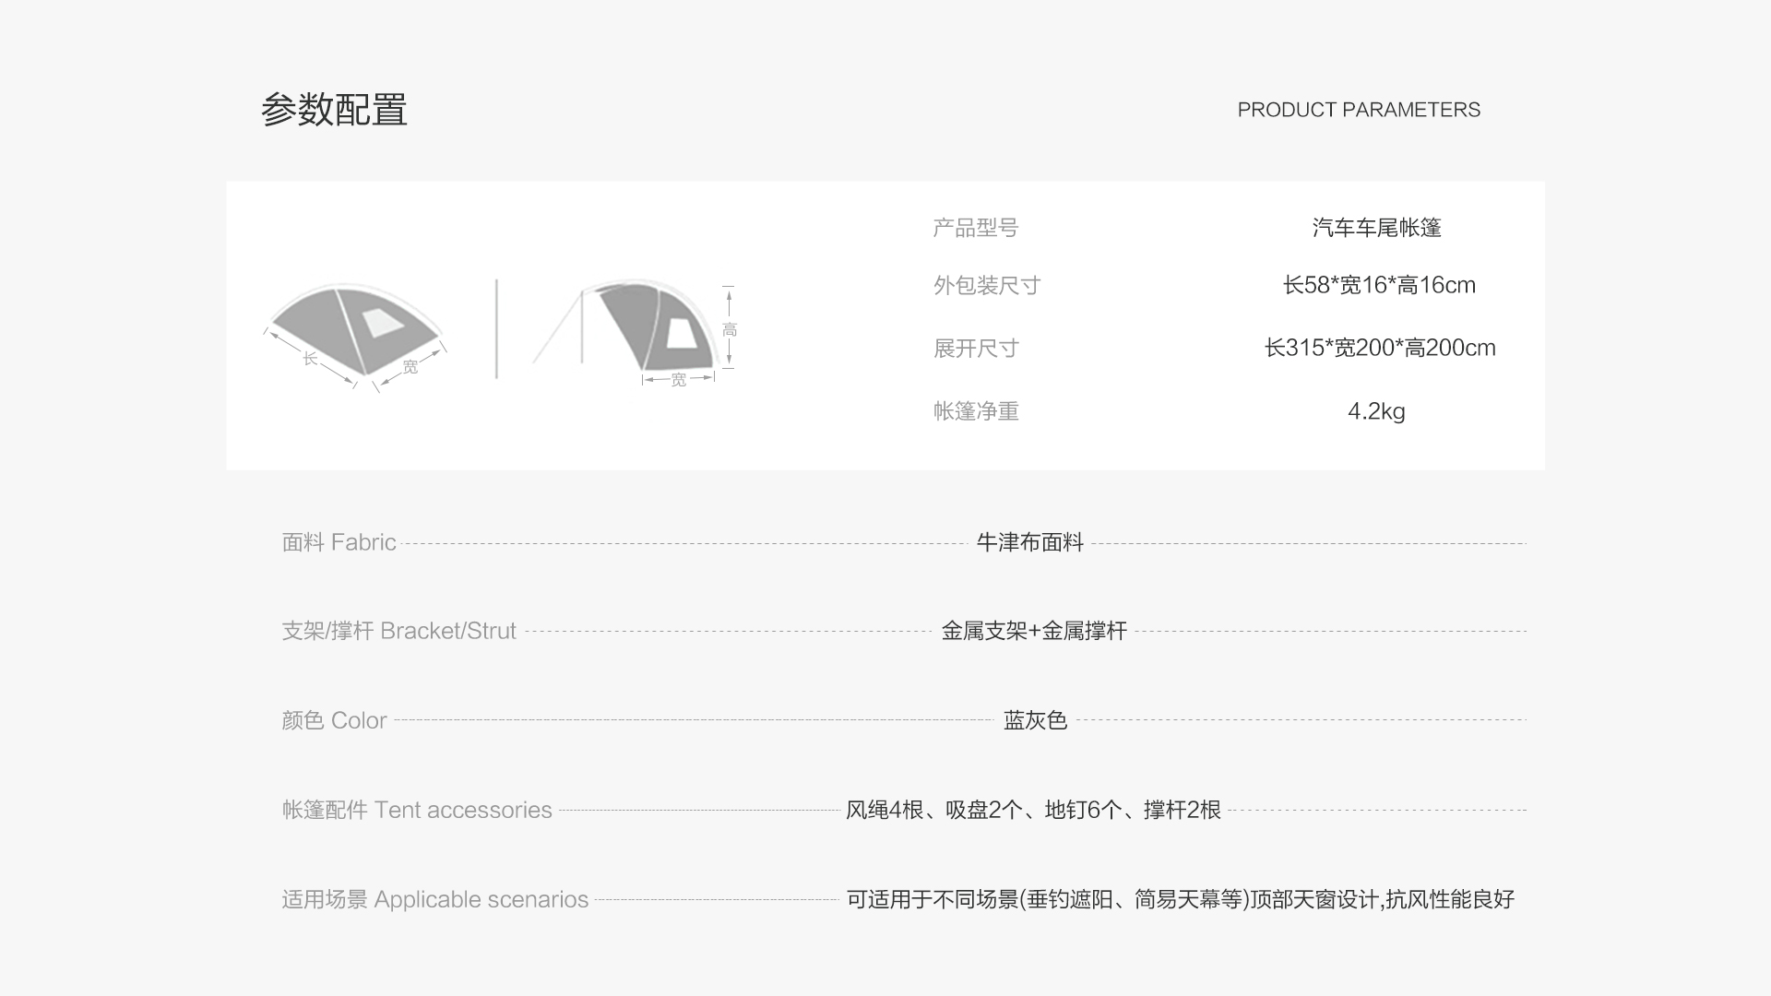
Task: Select the 产品型号 label
Action: point(975,228)
